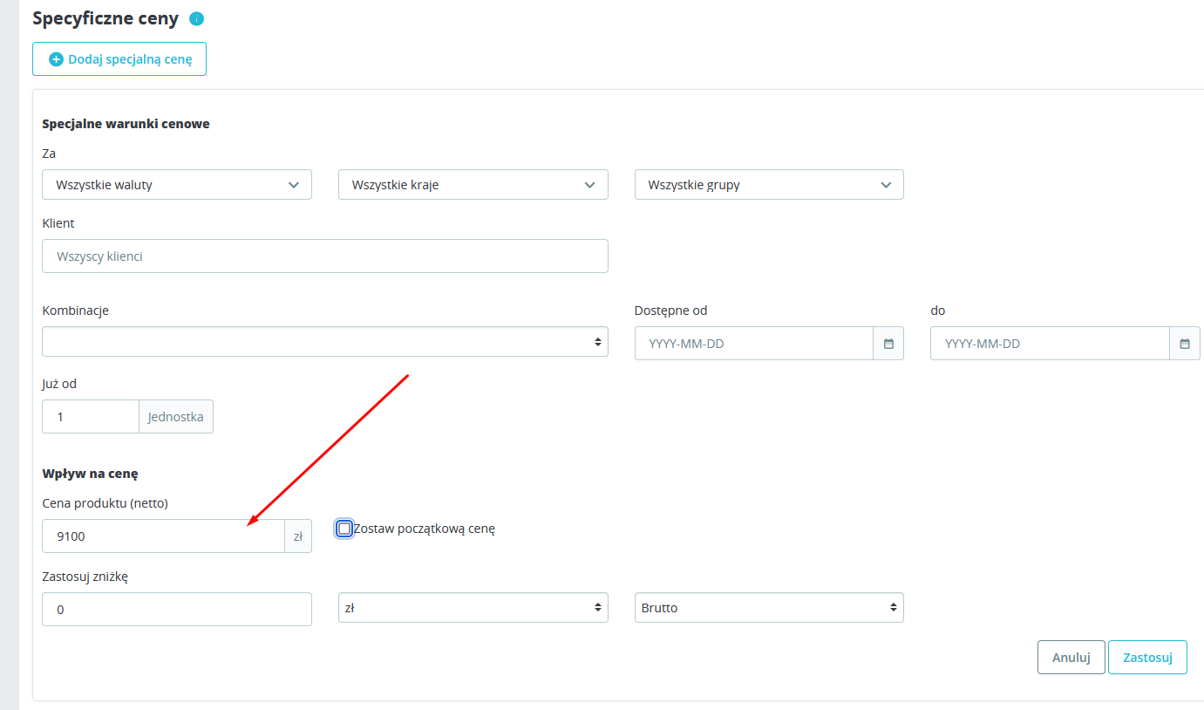Click the Jednostka unit label
Image resolution: width=1204 pixels, height=710 pixels.
[176, 417]
